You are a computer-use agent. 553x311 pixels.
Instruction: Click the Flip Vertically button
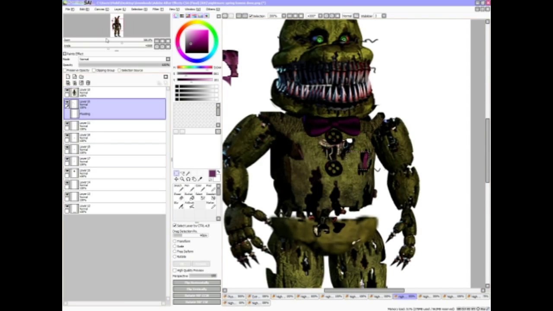197,289
